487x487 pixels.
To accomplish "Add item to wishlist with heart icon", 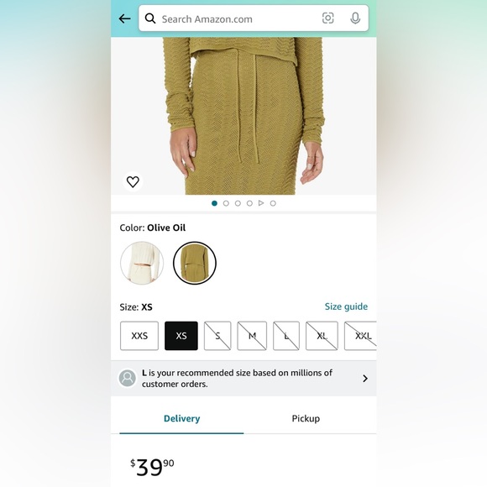I will pos(133,181).
